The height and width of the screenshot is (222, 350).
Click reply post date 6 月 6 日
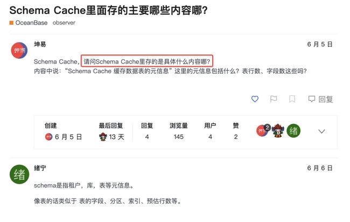tap(320, 168)
